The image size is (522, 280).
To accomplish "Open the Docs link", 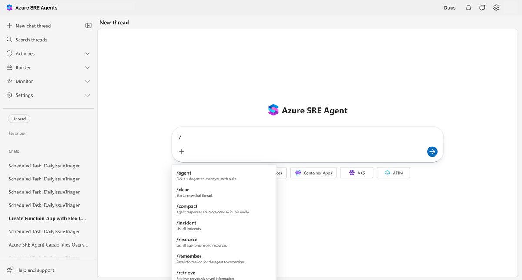I will coord(450,7).
